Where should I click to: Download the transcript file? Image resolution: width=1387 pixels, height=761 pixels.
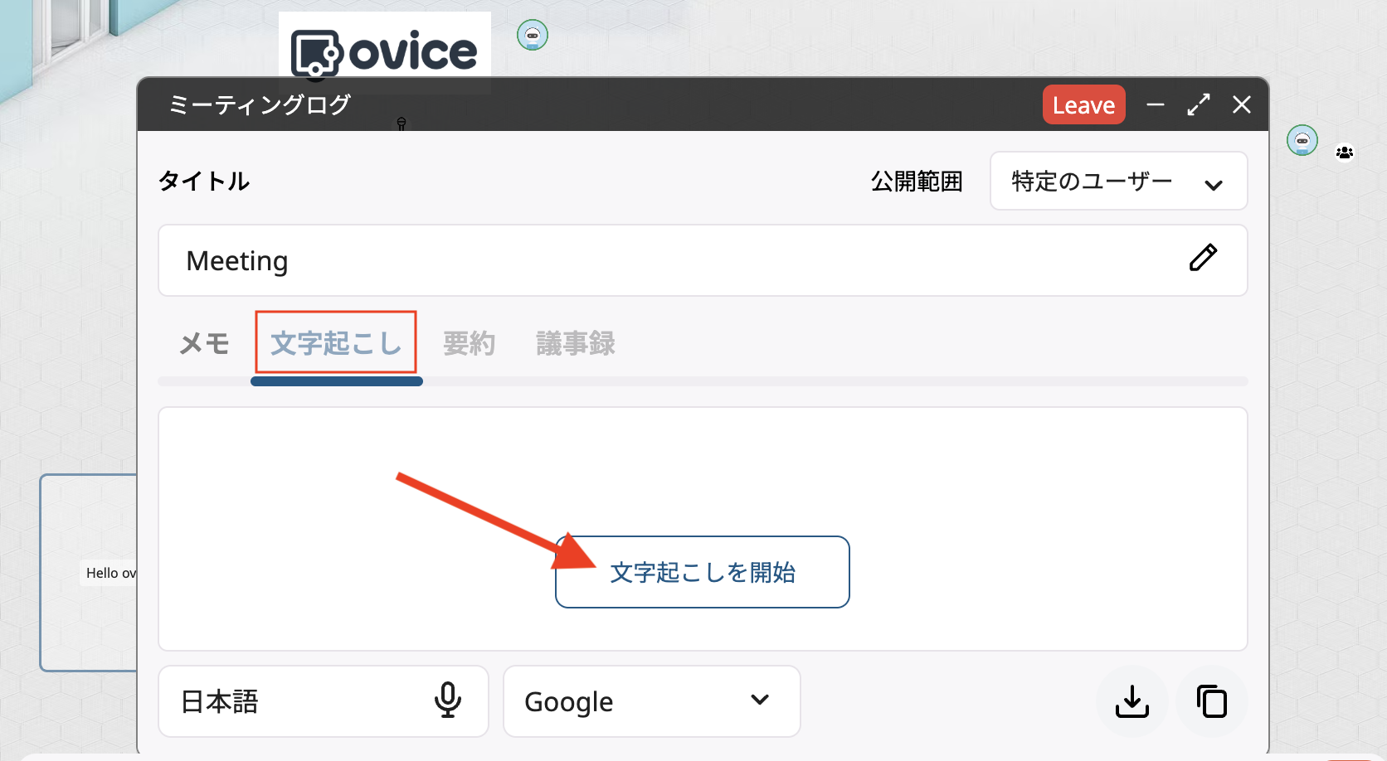[1131, 701]
